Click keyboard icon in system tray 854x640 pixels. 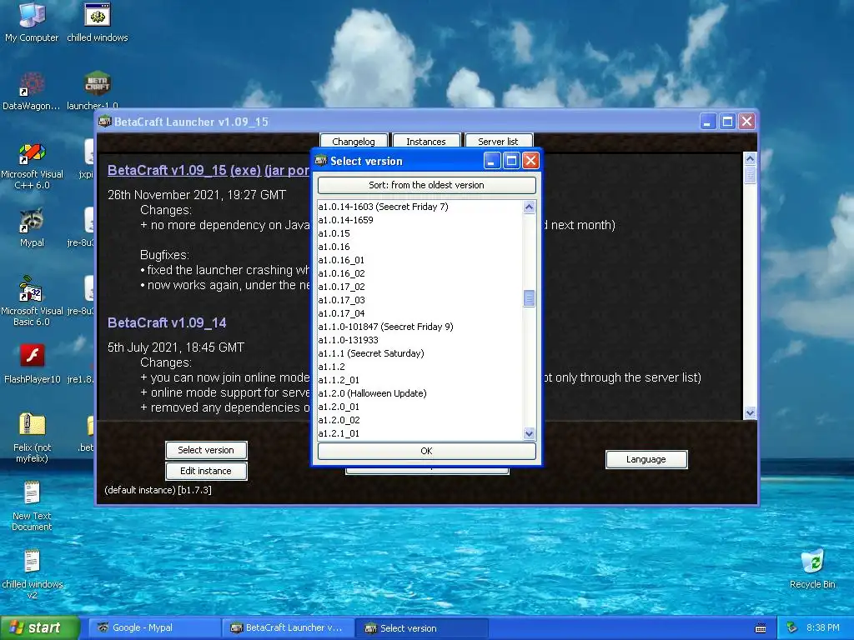coord(761,628)
